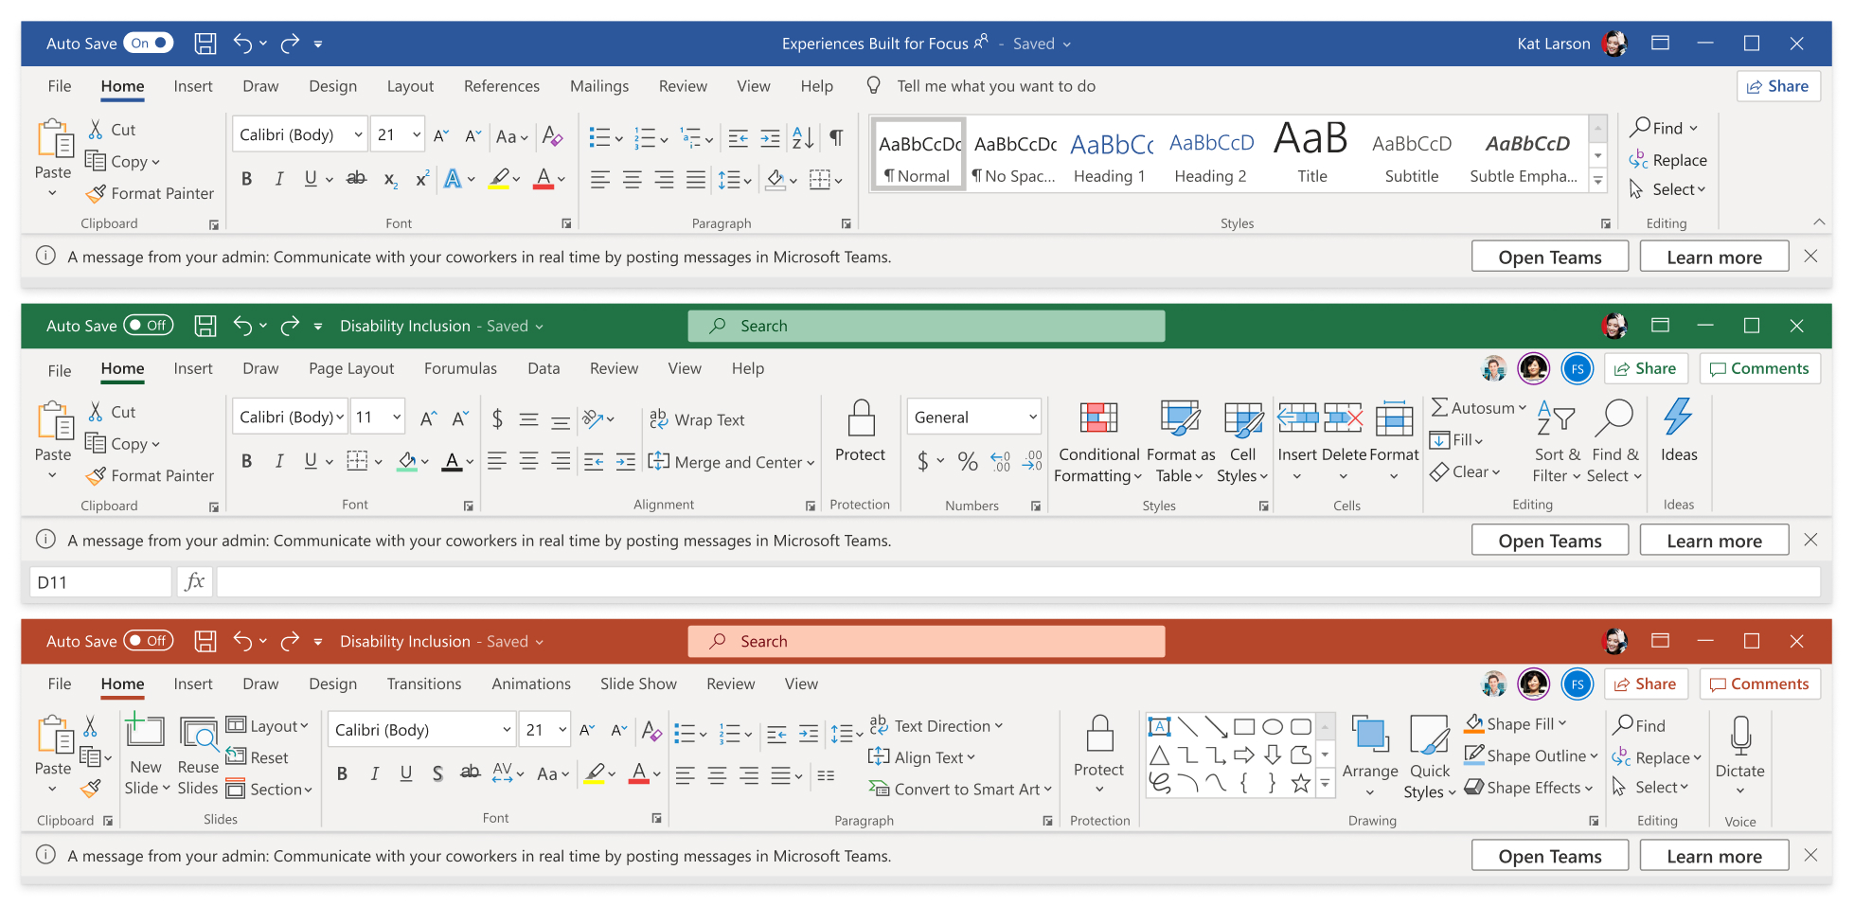Click Wrap Text in Excel Alignment group
The height and width of the screenshot is (906, 1854).
coord(697,419)
